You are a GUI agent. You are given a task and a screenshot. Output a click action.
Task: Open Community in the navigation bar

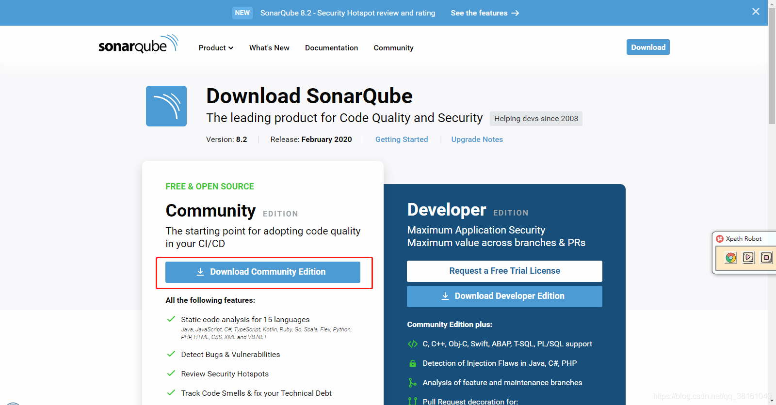pyautogui.click(x=393, y=48)
